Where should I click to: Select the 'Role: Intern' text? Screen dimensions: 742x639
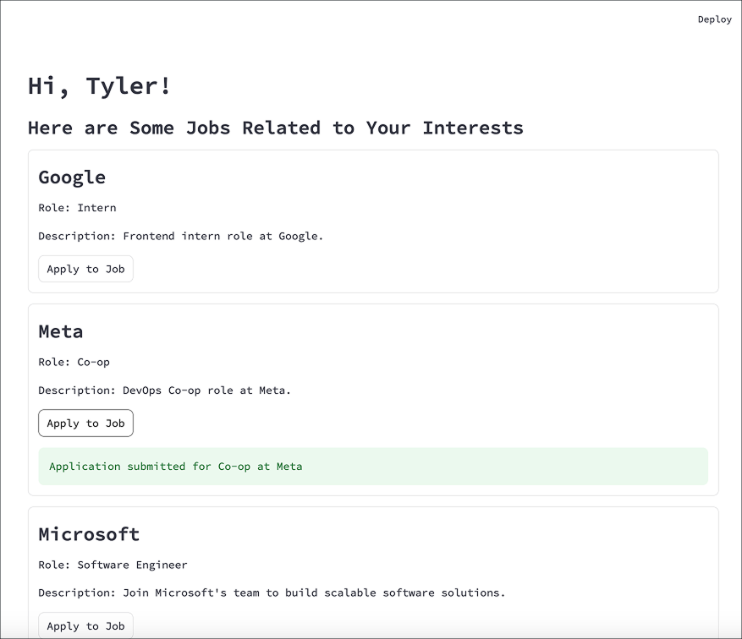[77, 208]
